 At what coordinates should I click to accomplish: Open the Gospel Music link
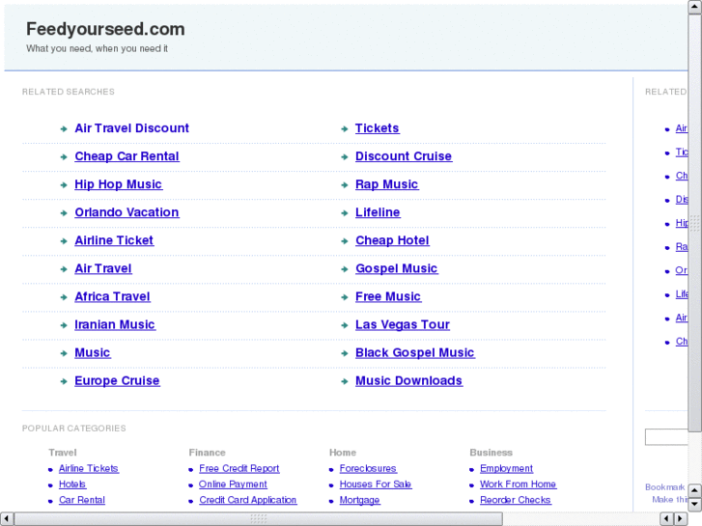[396, 268]
